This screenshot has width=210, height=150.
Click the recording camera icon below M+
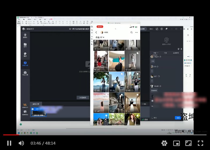(25, 111)
